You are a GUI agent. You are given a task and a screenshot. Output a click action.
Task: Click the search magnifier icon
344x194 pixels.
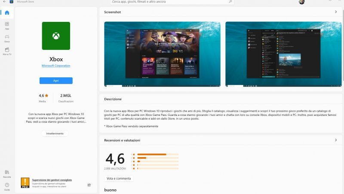pos(230,2)
